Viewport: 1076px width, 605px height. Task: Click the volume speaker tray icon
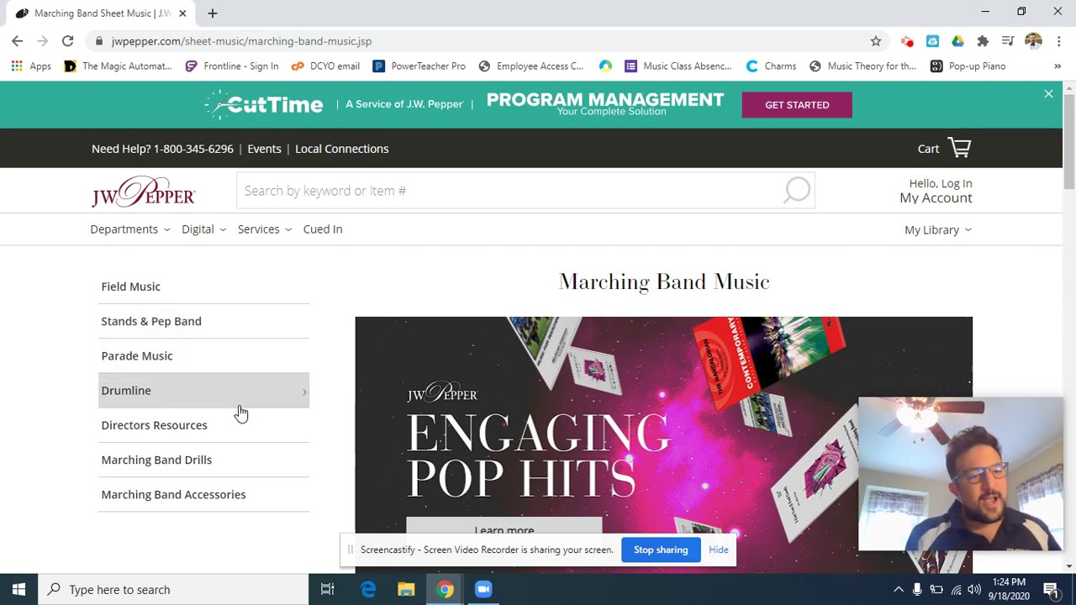tap(974, 590)
